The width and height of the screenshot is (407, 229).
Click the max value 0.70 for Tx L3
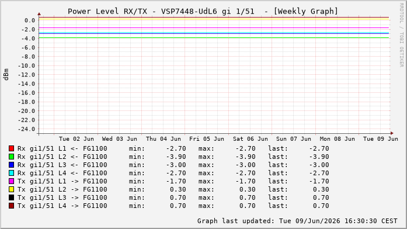pyautogui.click(x=248, y=197)
